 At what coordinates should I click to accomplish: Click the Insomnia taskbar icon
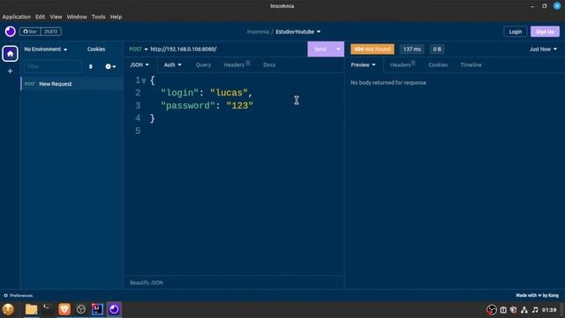114,309
